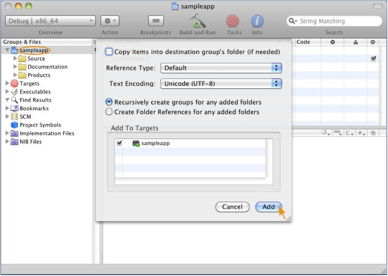Click the Executables icon in the sidebar
The image size is (388, 276).
(x=15, y=92)
